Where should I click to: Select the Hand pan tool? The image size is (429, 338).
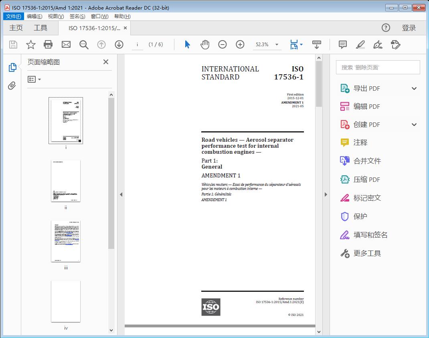coord(205,45)
